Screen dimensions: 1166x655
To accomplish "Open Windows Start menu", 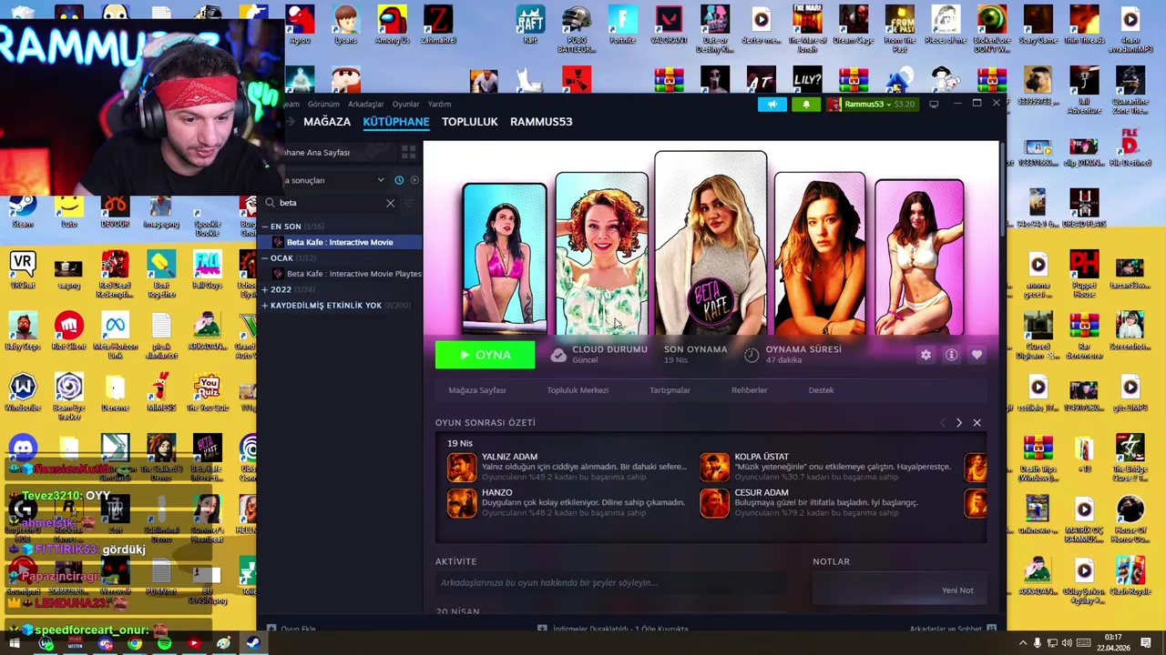I will (x=15, y=644).
